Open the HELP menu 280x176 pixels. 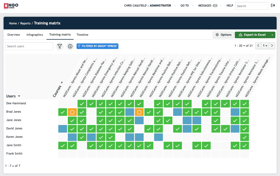[230, 6]
